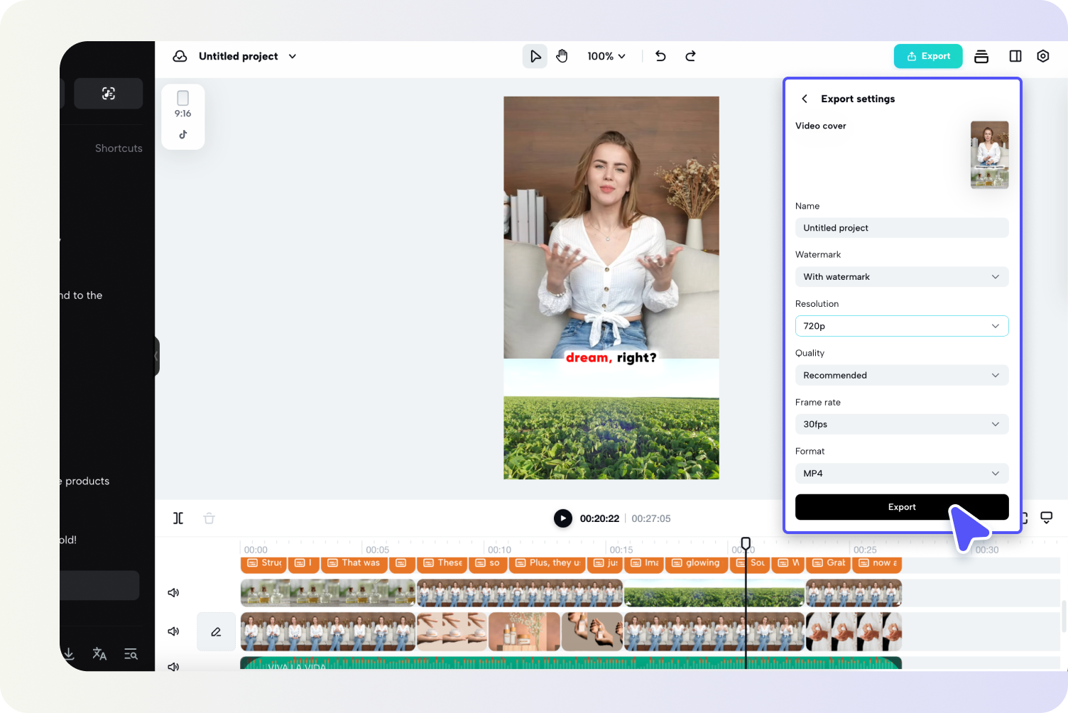This screenshot has width=1068, height=713.
Task: Split the clip at the playhead
Action: 178,518
